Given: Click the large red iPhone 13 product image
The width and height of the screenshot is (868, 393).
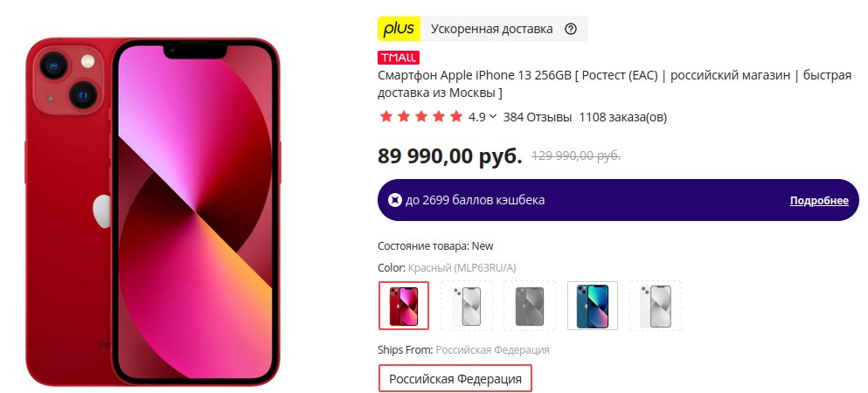Looking at the screenshot, I should pos(153,211).
